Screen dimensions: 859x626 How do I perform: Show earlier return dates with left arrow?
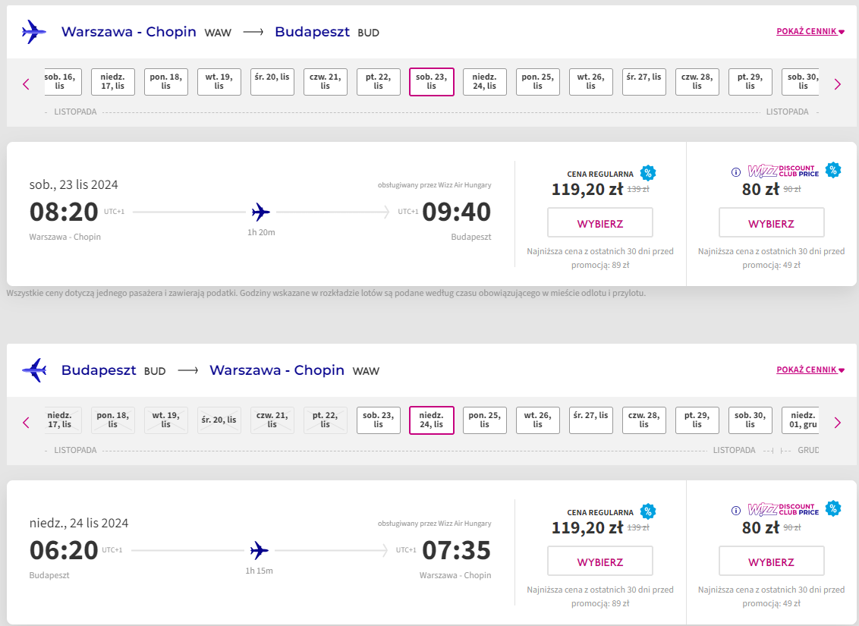click(x=26, y=423)
